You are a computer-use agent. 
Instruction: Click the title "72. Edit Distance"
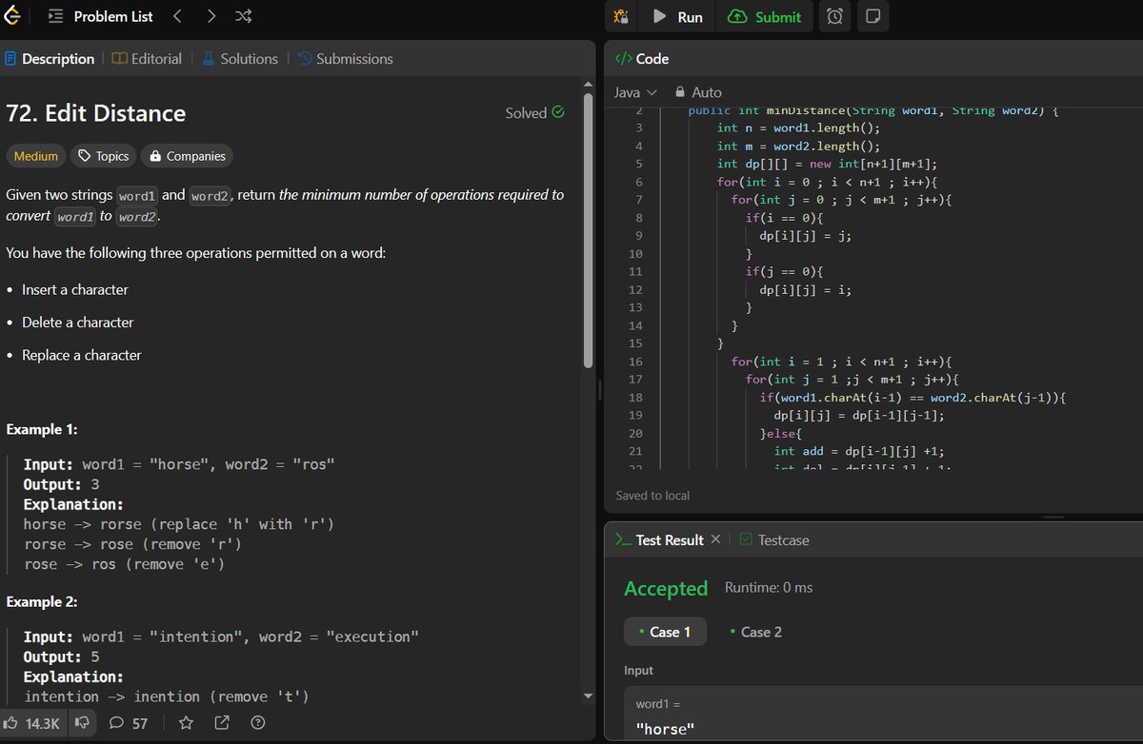(96, 113)
